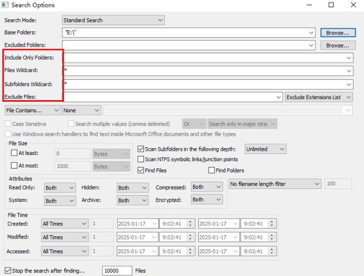Open the File Contains dropdown
This screenshot has height=276, width=364.
(x=32, y=110)
